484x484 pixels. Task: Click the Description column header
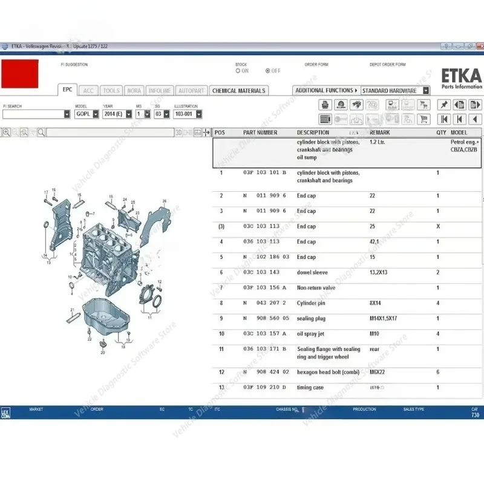pyautogui.click(x=313, y=132)
